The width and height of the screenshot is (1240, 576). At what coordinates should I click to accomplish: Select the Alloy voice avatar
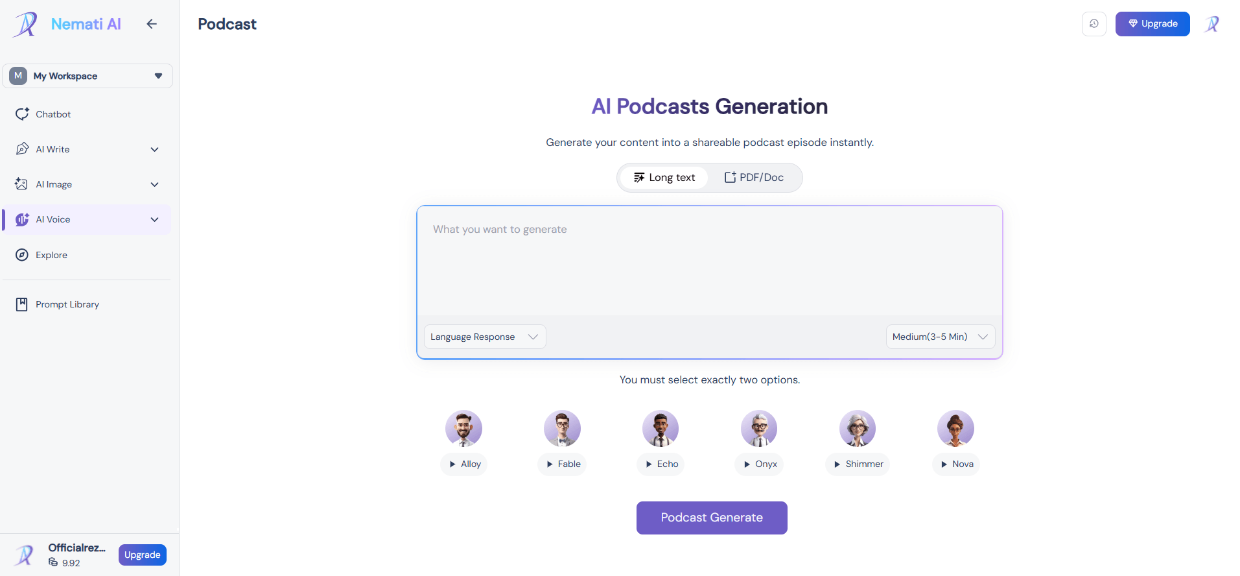pyautogui.click(x=463, y=429)
